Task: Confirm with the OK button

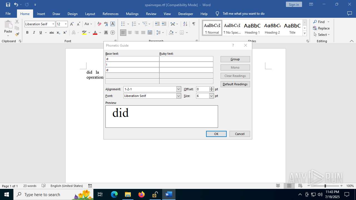Action: pos(216,134)
